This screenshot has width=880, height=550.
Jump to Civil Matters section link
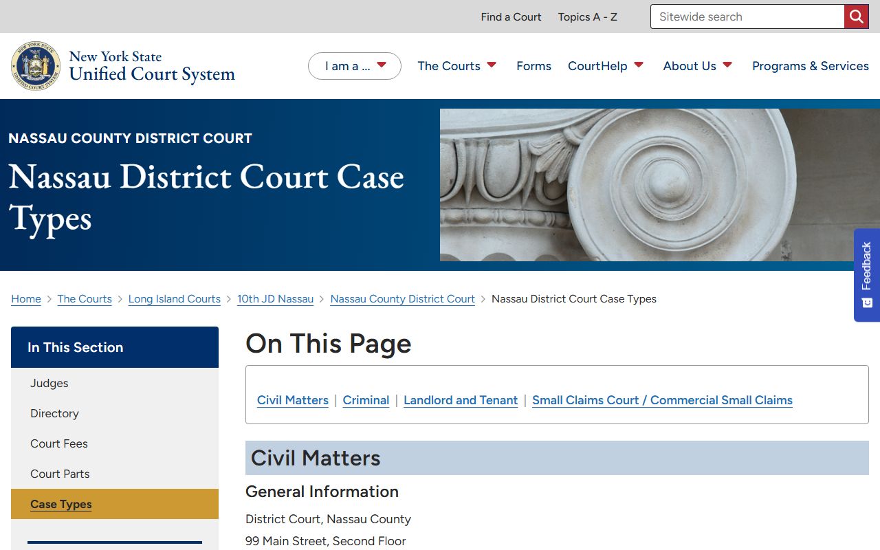tap(293, 400)
